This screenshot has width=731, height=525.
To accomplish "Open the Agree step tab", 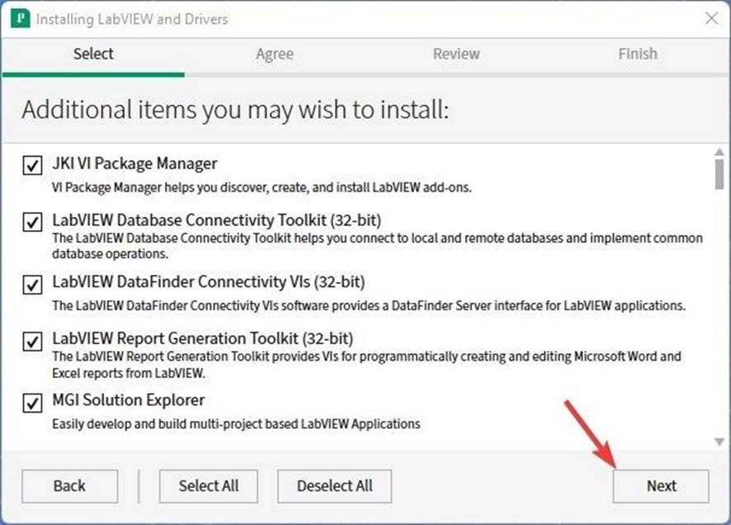I will coord(275,54).
